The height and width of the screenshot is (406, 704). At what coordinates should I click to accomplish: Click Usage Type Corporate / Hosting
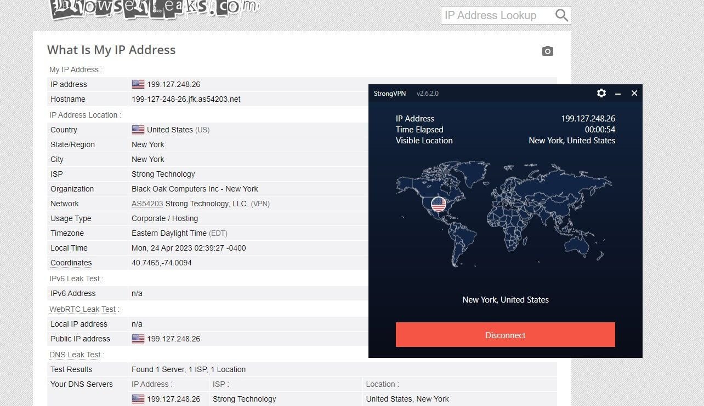click(x=165, y=218)
